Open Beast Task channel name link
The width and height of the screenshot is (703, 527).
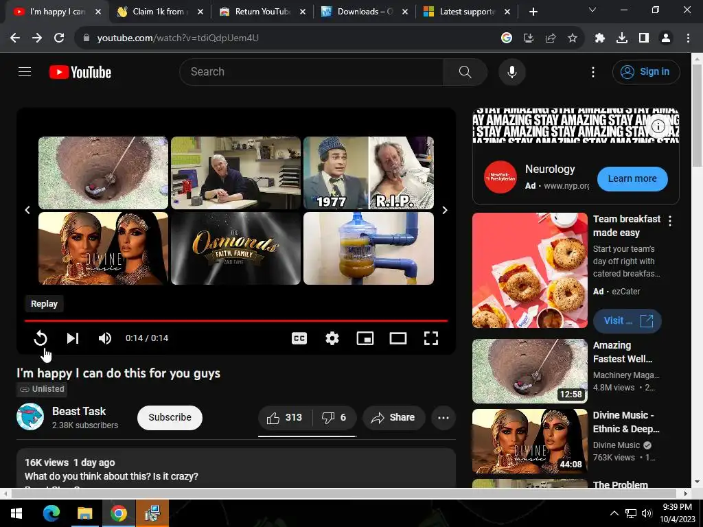(79, 411)
